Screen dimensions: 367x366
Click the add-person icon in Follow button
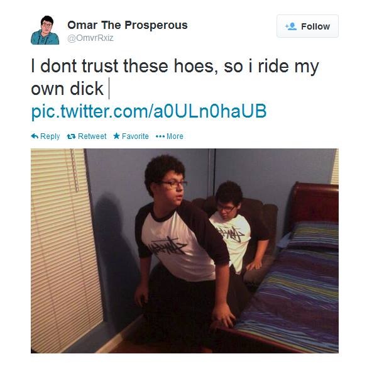(291, 26)
